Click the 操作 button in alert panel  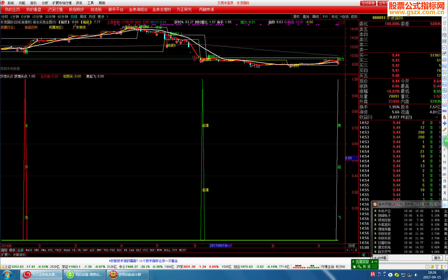coord(437,258)
